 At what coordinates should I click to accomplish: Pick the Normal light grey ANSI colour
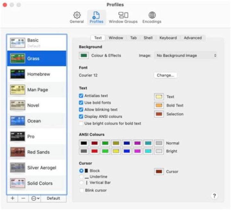pos(159,143)
